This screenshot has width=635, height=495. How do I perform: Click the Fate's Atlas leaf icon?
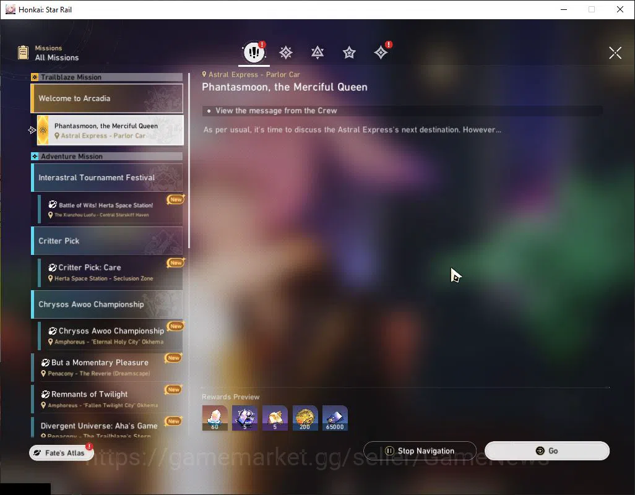click(x=37, y=452)
